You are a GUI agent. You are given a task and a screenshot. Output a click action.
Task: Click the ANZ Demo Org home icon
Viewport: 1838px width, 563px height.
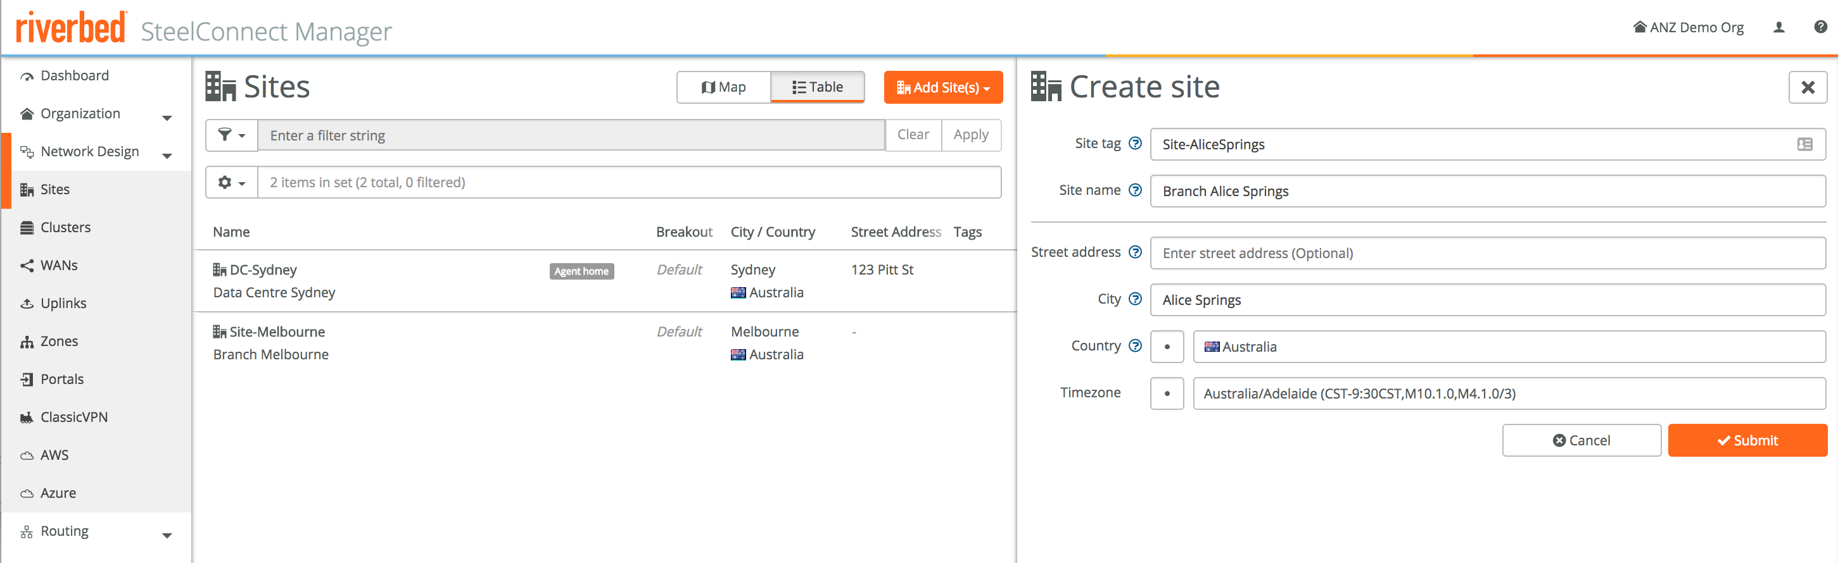(1640, 27)
